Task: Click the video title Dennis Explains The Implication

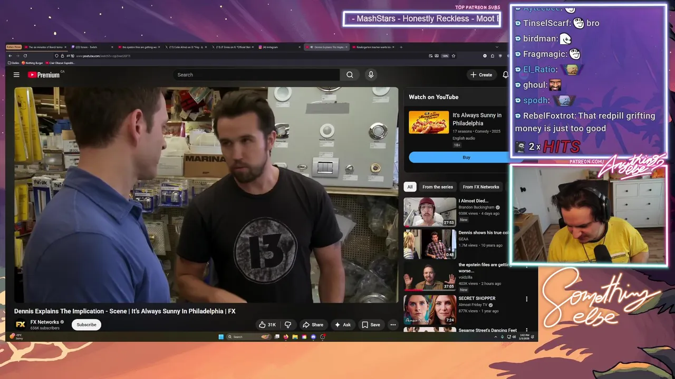Action: click(124, 311)
